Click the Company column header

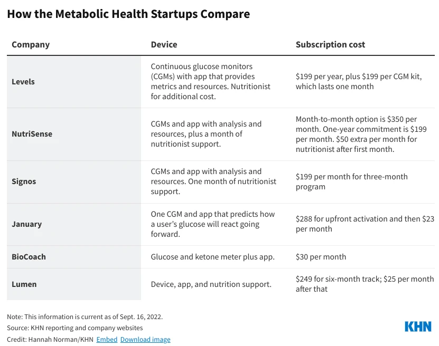tap(31, 44)
